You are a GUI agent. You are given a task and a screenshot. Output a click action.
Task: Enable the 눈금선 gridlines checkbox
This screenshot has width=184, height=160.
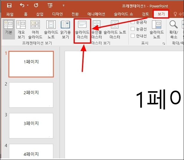(x=133, y=29)
